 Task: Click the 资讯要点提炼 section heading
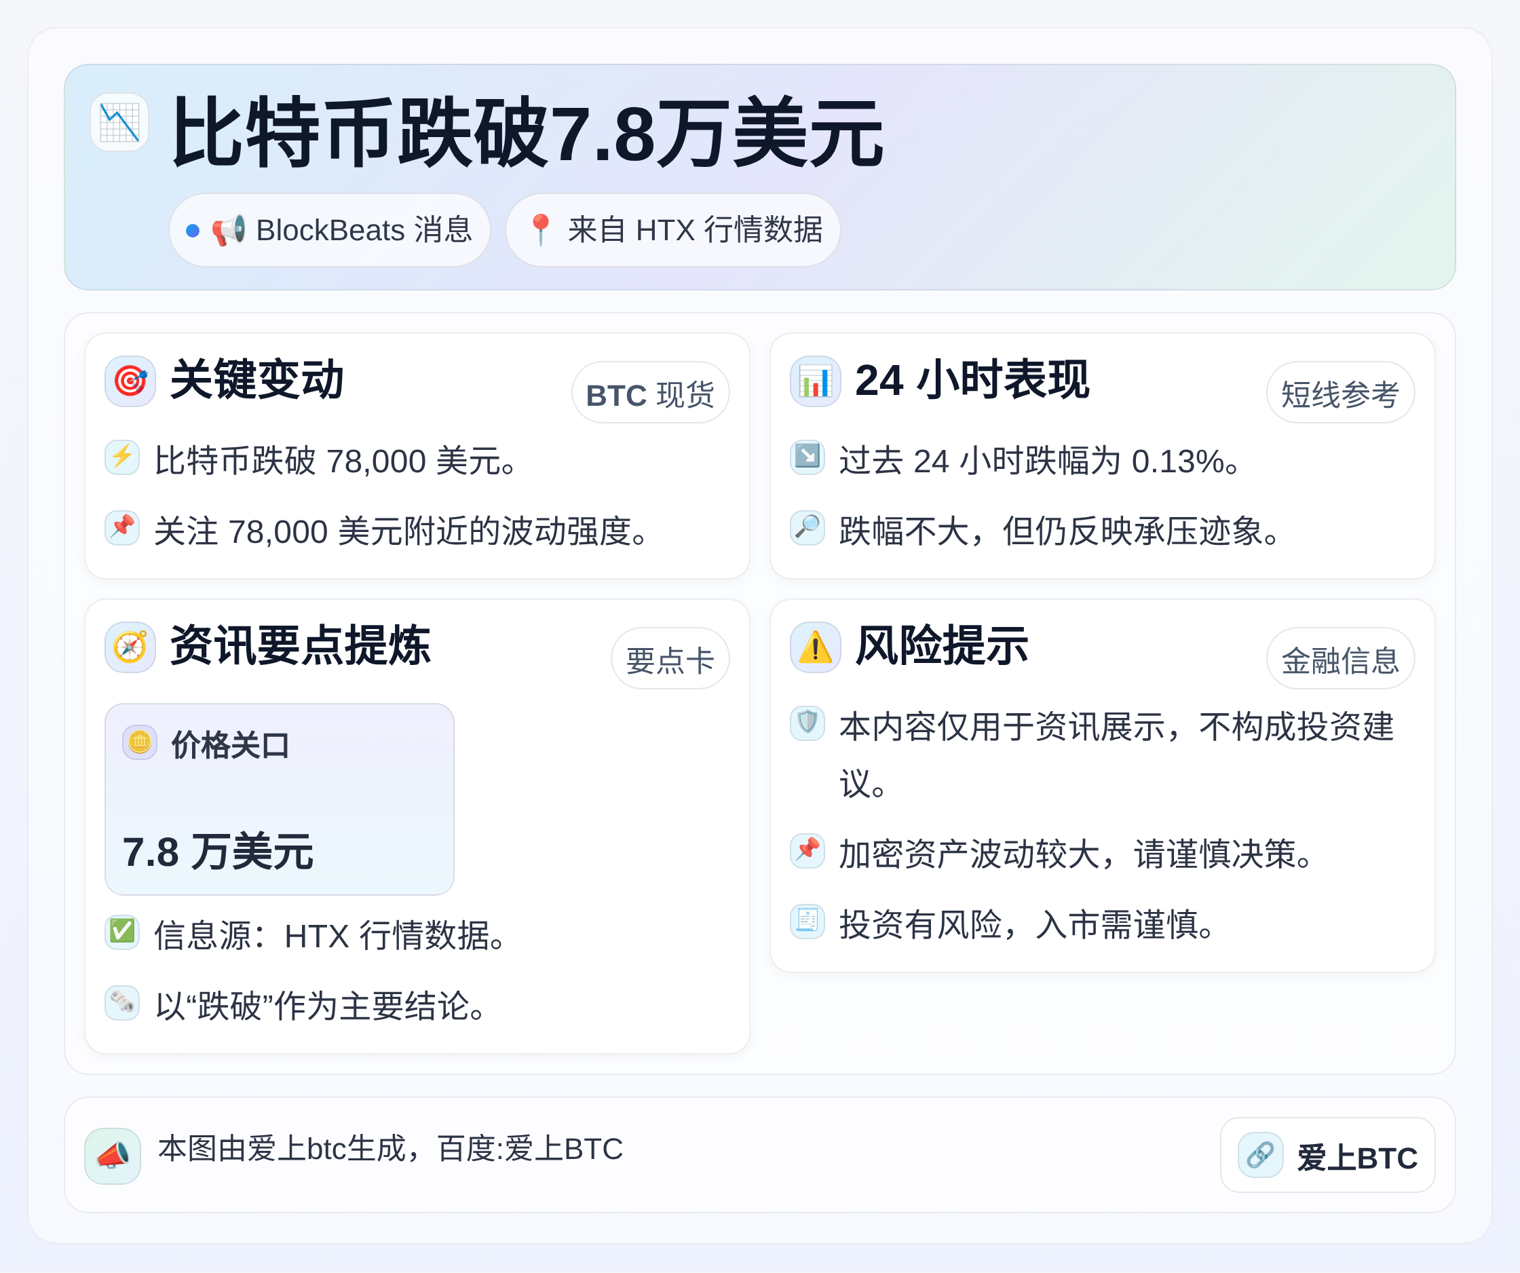301,645
